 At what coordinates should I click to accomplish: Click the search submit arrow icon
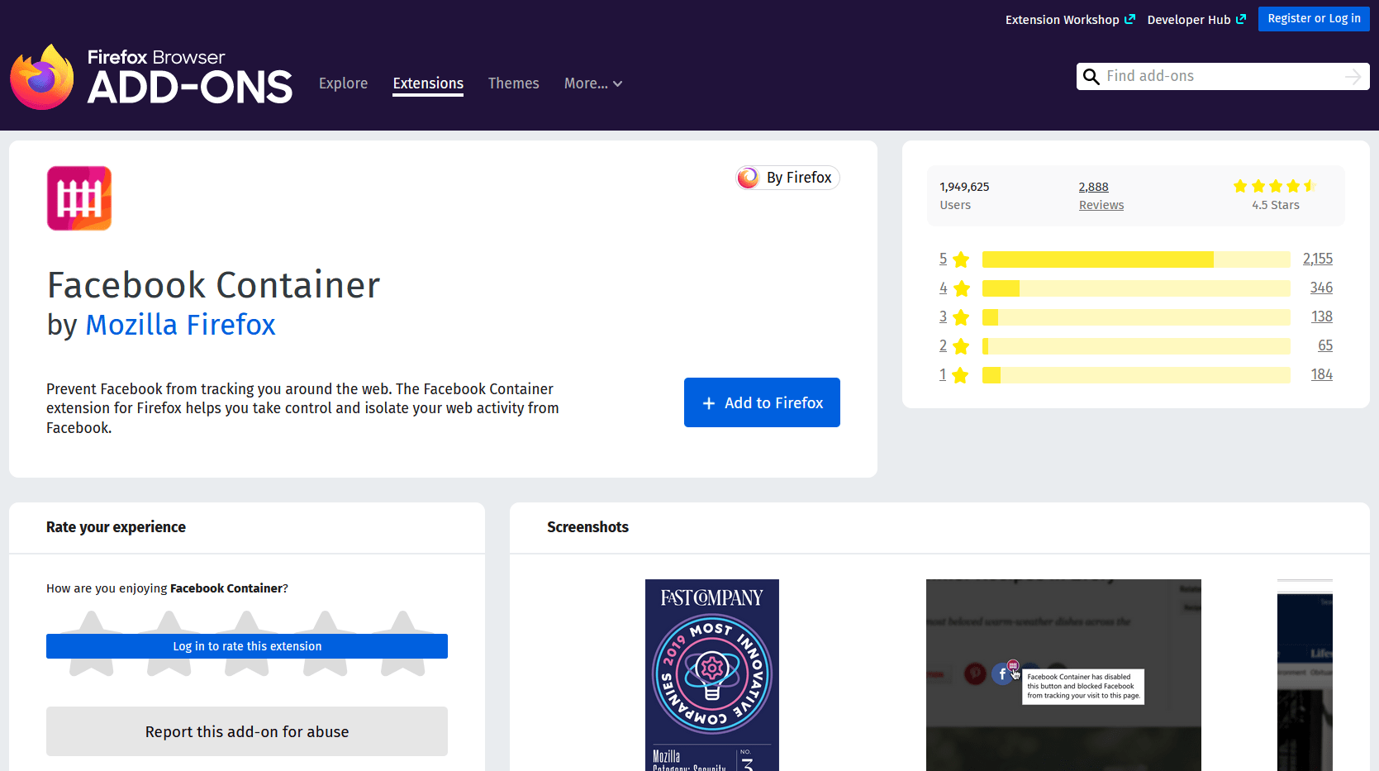(1353, 77)
